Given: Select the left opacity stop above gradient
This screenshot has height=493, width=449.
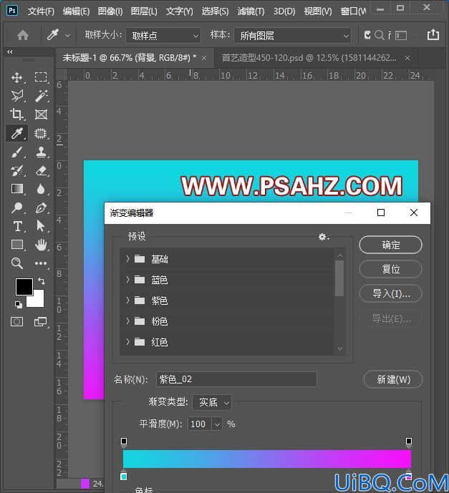Looking at the screenshot, I should point(124,441).
